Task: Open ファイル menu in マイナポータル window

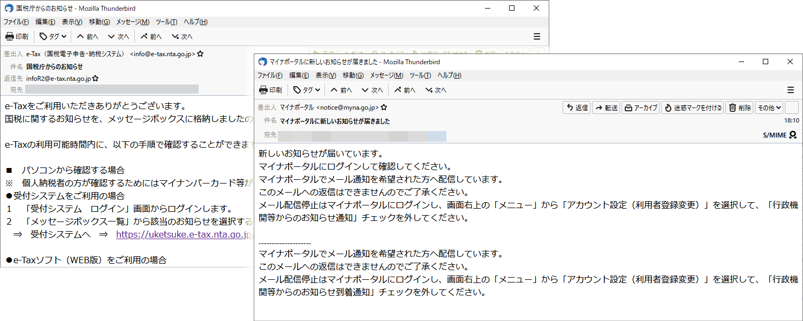Action: click(270, 75)
